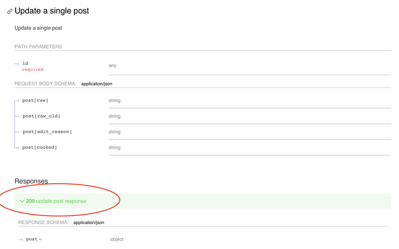
Task: Click the 'Update a single post' heading
Action: (x=51, y=10)
